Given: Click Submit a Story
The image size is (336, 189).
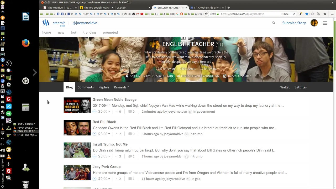Looking at the screenshot, I should click(x=294, y=23).
